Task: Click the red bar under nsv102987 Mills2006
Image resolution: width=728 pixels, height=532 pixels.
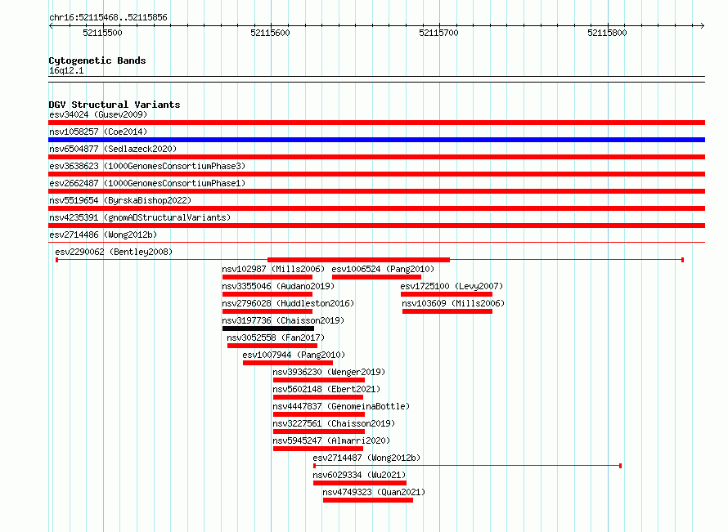Action: 267,277
